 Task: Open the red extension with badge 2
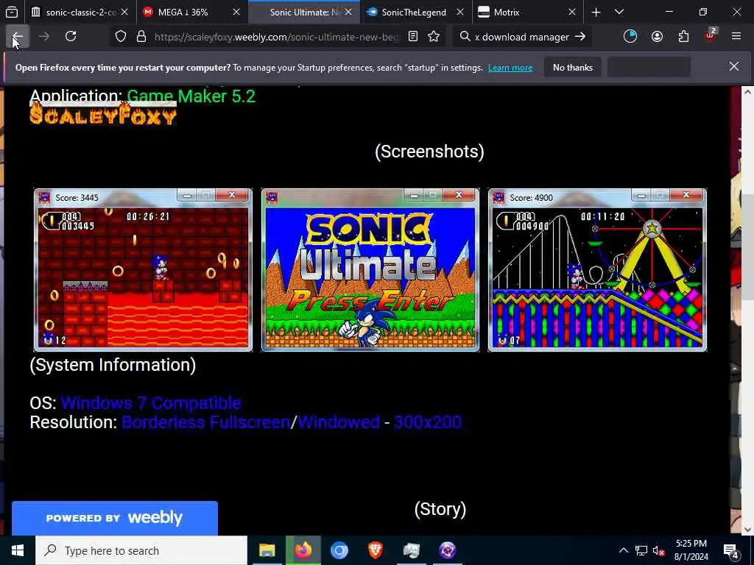710,37
